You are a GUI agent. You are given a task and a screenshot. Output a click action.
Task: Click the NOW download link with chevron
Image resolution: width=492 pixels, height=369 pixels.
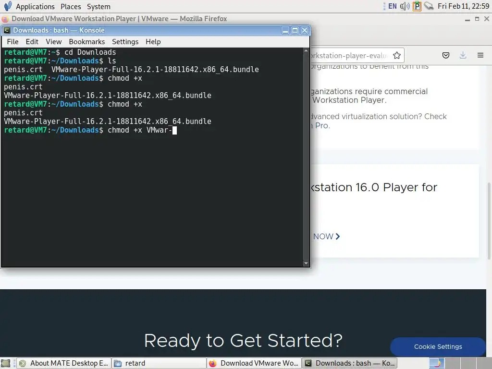click(x=326, y=236)
